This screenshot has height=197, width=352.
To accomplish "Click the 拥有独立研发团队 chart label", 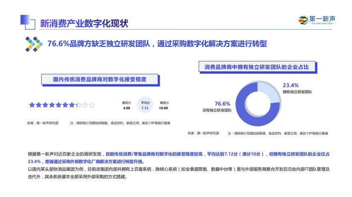I will [297, 92].
